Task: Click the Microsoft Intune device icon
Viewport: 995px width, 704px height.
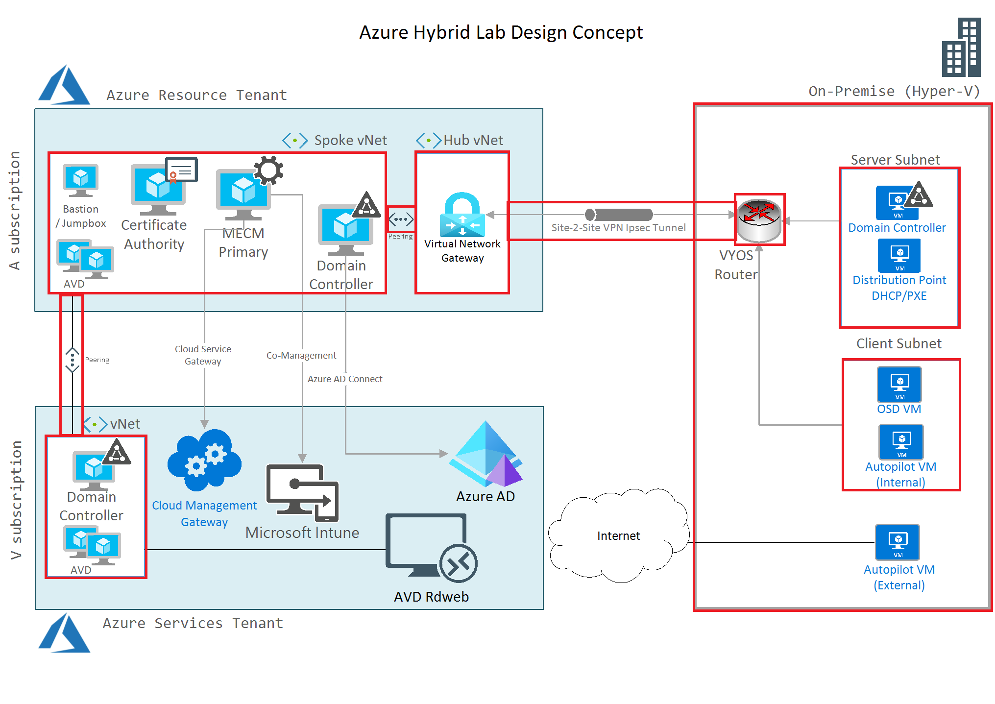Action: tap(302, 492)
